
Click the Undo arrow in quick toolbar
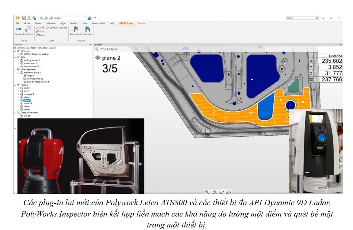tap(41, 18)
